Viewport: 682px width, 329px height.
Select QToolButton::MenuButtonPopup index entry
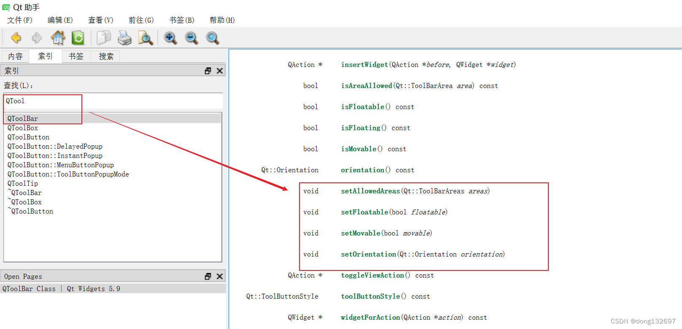(61, 165)
